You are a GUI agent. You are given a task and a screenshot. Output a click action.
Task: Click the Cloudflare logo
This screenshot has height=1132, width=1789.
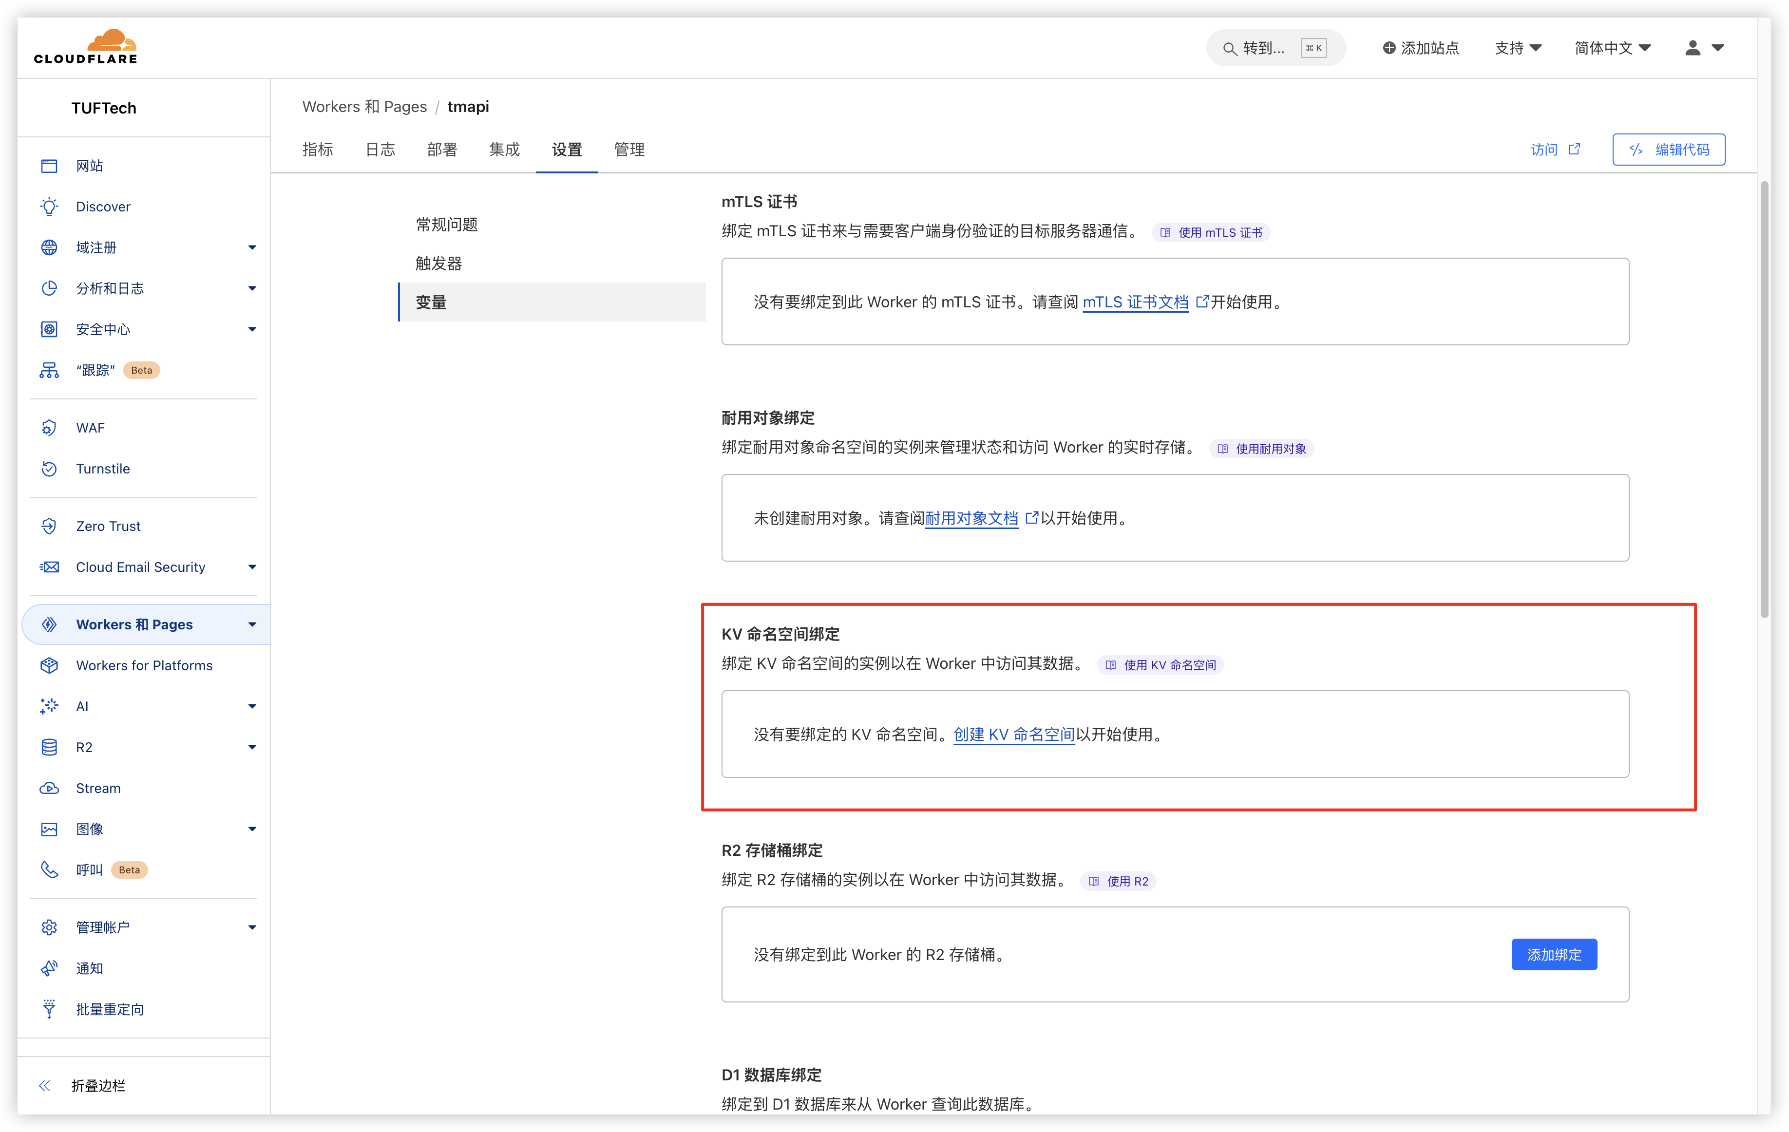(85, 47)
